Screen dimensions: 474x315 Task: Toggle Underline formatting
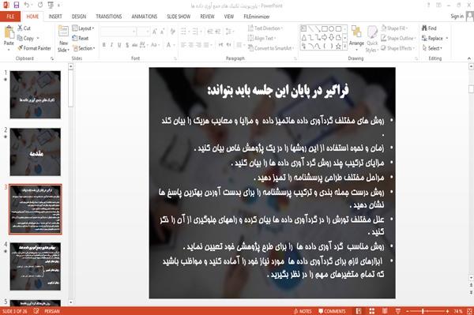pyautogui.click(x=119, y=45)
